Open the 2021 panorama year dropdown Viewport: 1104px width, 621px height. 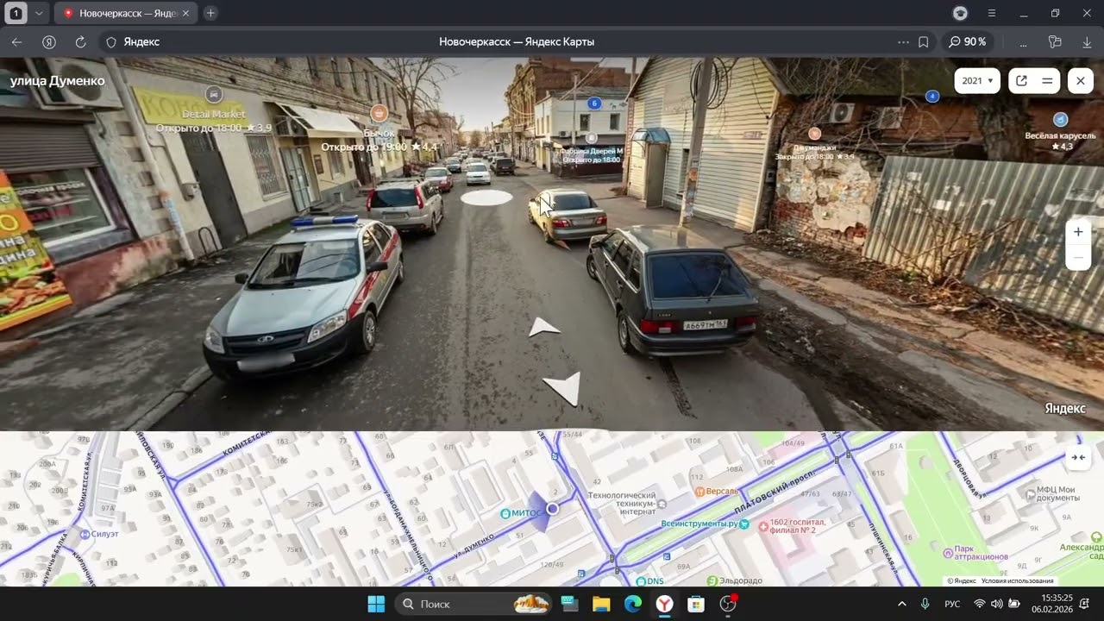tap(976, 80)
